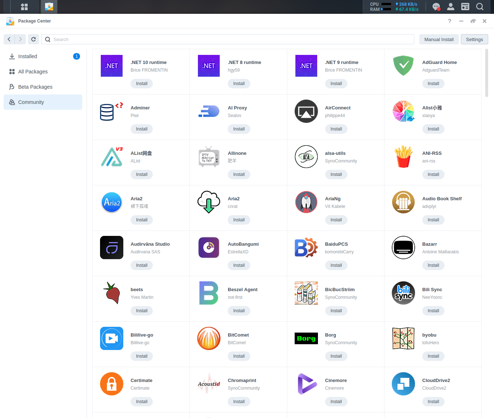Select the Community section
This screenshot has height=418, width=494.
pos(43,102)
